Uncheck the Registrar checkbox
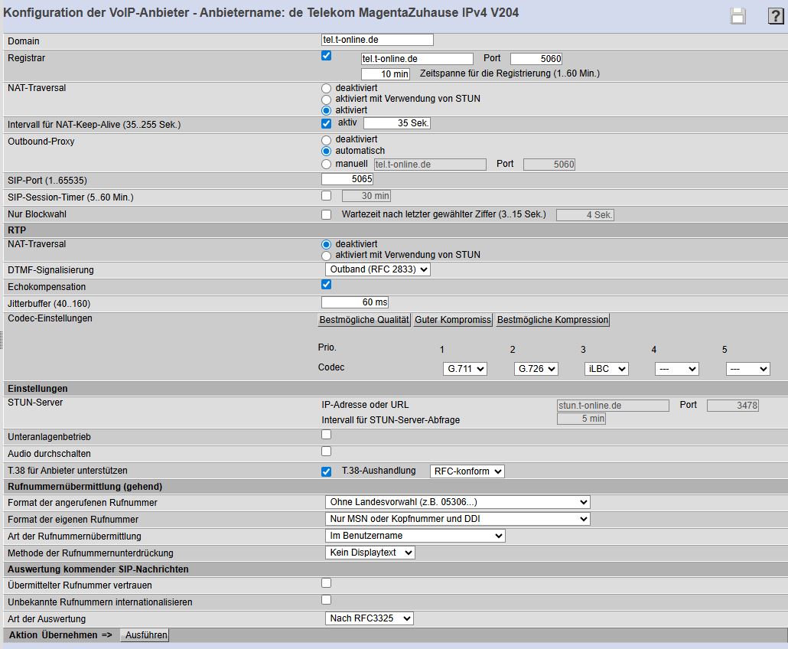The image size is (788, 649). click(x=327, y=56)
